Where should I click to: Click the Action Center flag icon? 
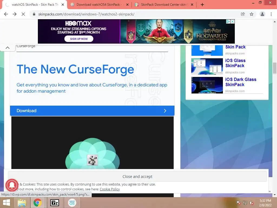[238, 203]
